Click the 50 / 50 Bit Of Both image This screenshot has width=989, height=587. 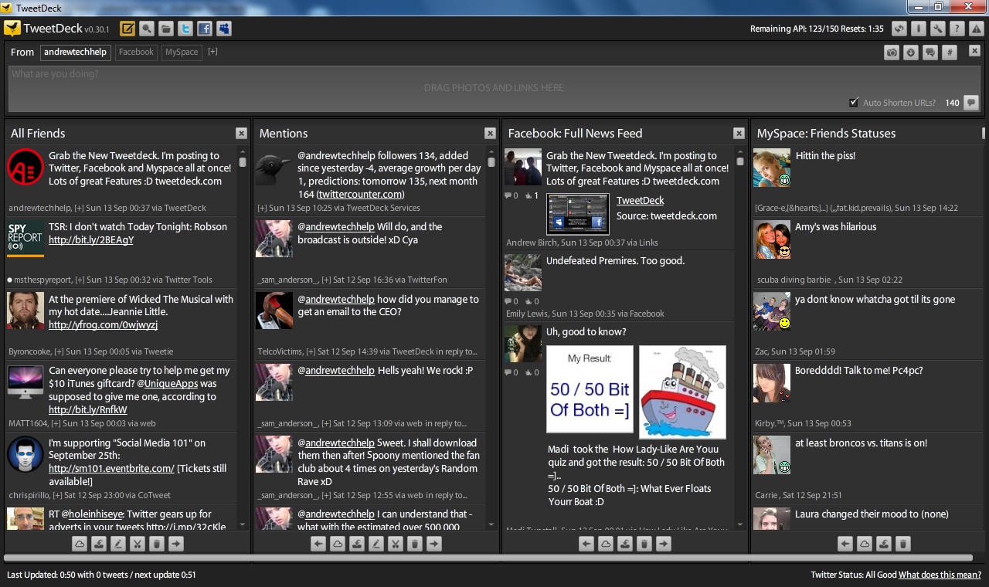pos(590,389)
